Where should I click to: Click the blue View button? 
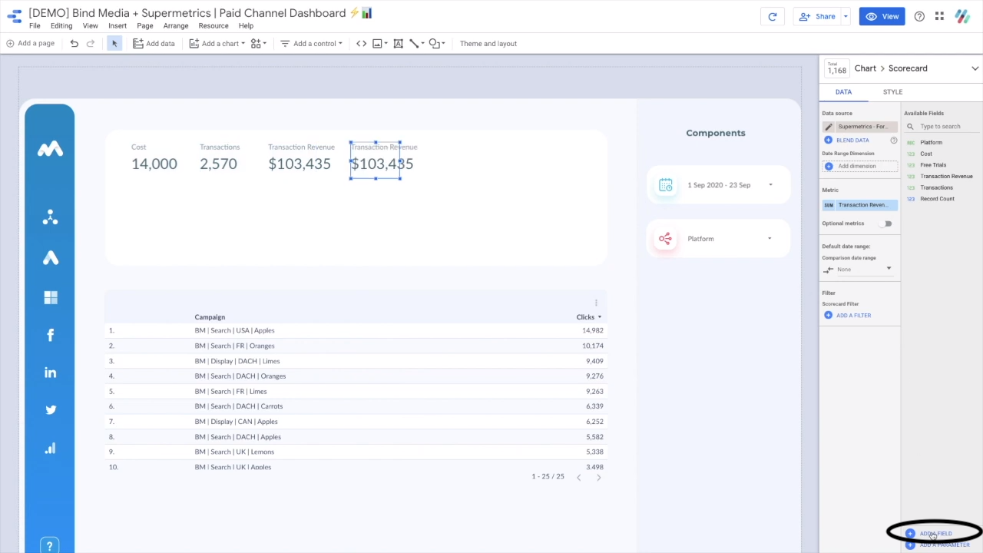(882, 16)
